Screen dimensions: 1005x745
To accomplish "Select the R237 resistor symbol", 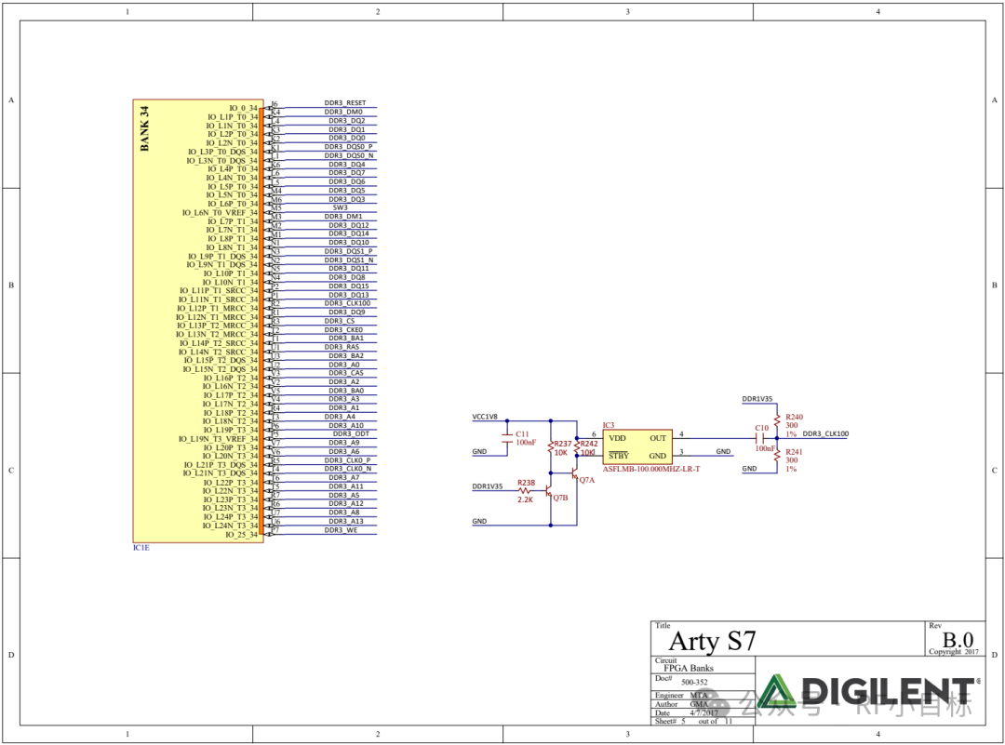I will [551, 447].
